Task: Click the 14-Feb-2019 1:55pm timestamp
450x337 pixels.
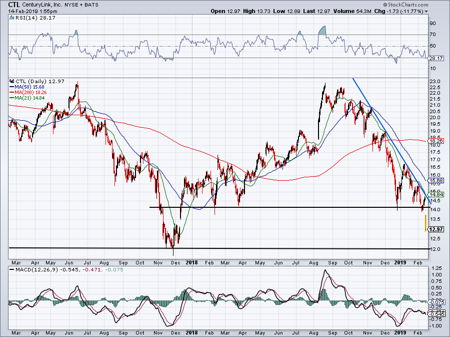Action: click(32, 12)
